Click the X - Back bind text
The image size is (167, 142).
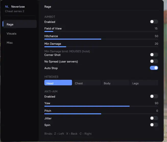[x=72, y=134]
